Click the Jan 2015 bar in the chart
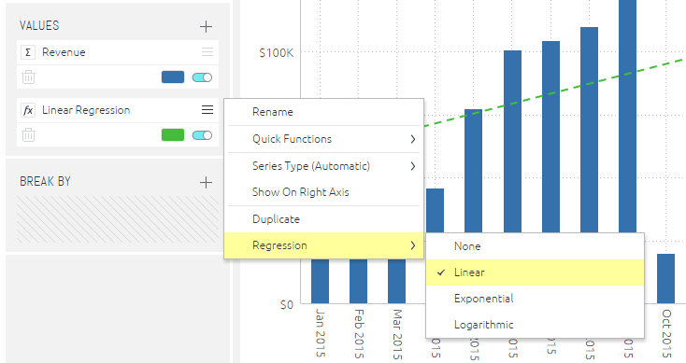Viewport: 686px width, 363px height. (320, 281)
